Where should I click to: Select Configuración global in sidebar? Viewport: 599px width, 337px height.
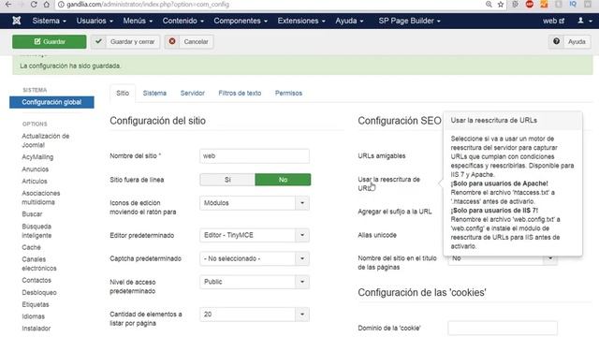(51, 102)
